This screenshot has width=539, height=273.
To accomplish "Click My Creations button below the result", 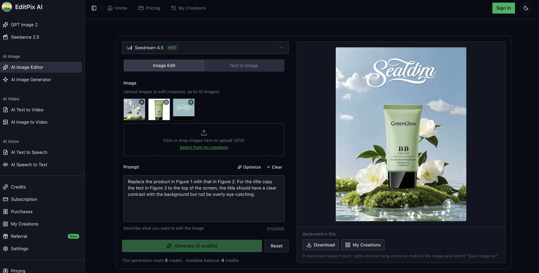I will coord(363,245).
